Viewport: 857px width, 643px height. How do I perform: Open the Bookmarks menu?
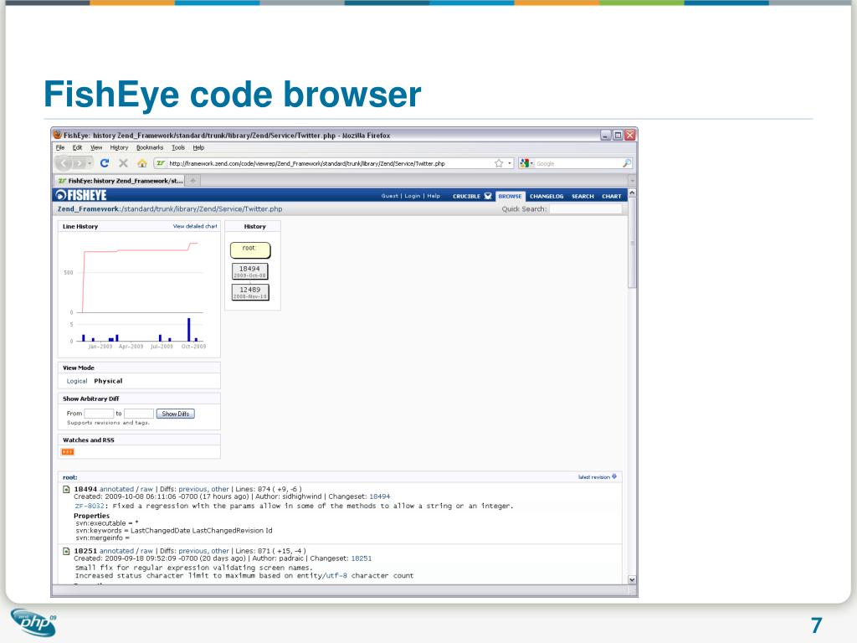(x=150, y=147)
